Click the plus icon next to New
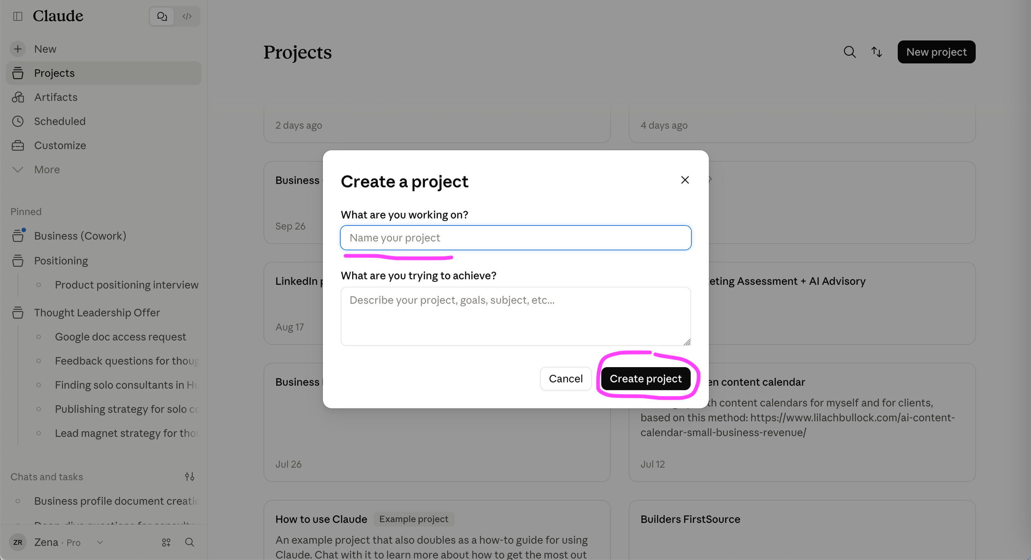Viewport: 1031px width, 560px height. [18, 49]
